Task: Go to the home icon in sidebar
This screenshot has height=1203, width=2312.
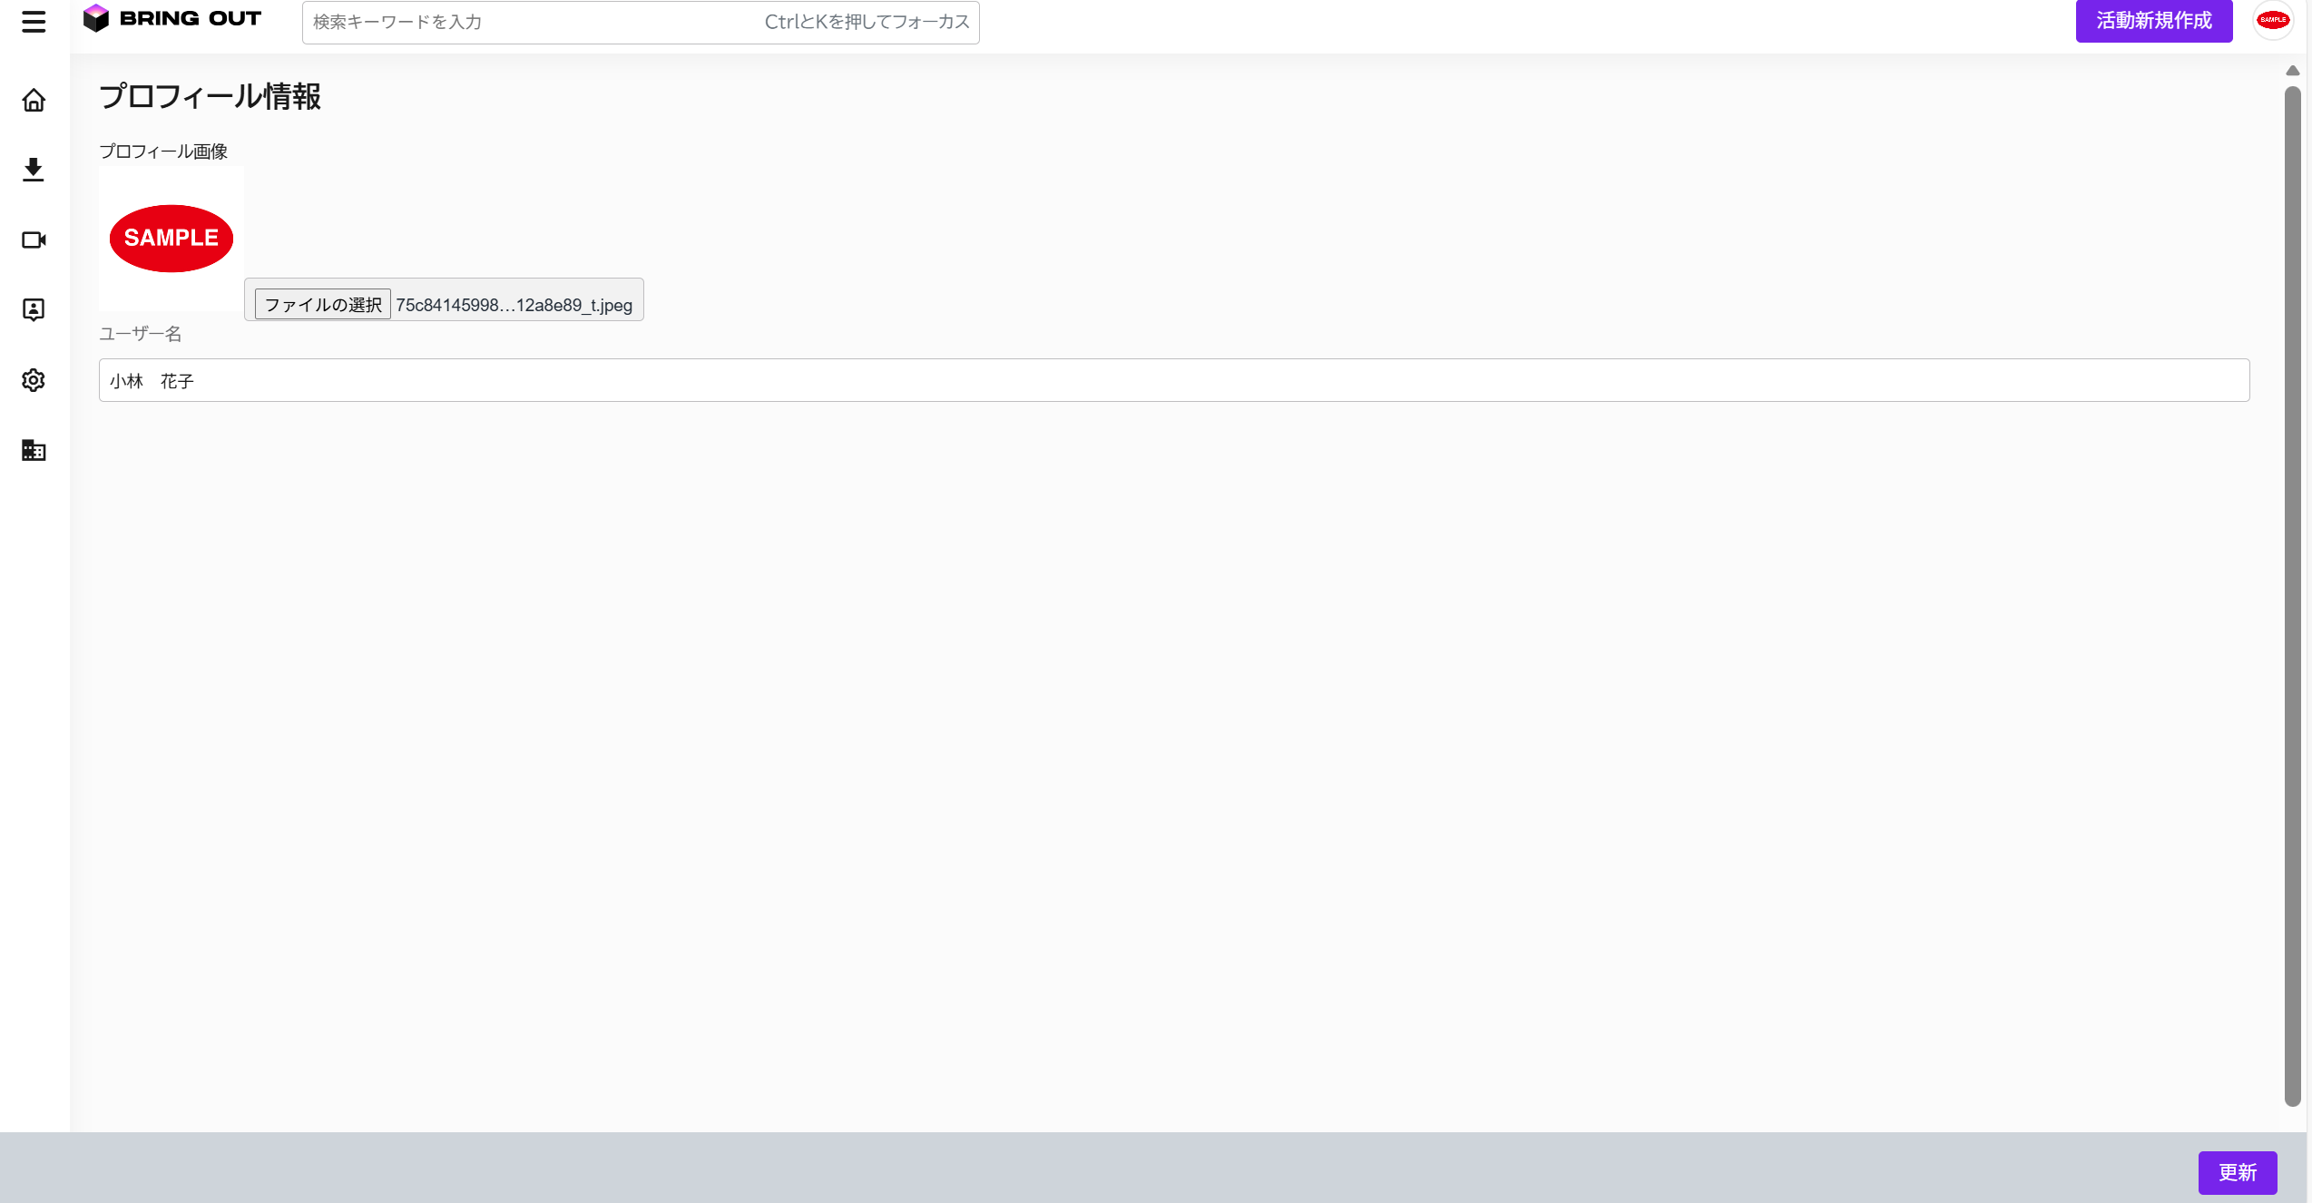Action: 34,100
